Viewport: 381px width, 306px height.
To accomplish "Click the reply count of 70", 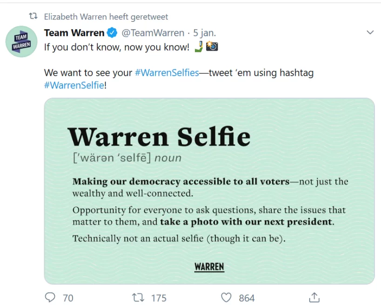I will click(x=68, y=298).
